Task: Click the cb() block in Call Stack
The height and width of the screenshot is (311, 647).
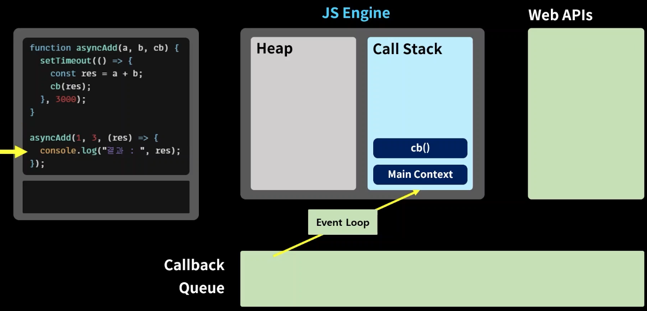Action: 420,148
